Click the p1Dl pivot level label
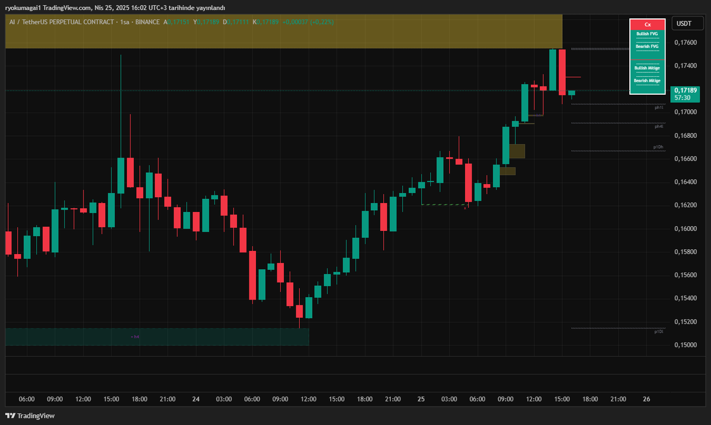711x425 pixels. tap(659, 332)
